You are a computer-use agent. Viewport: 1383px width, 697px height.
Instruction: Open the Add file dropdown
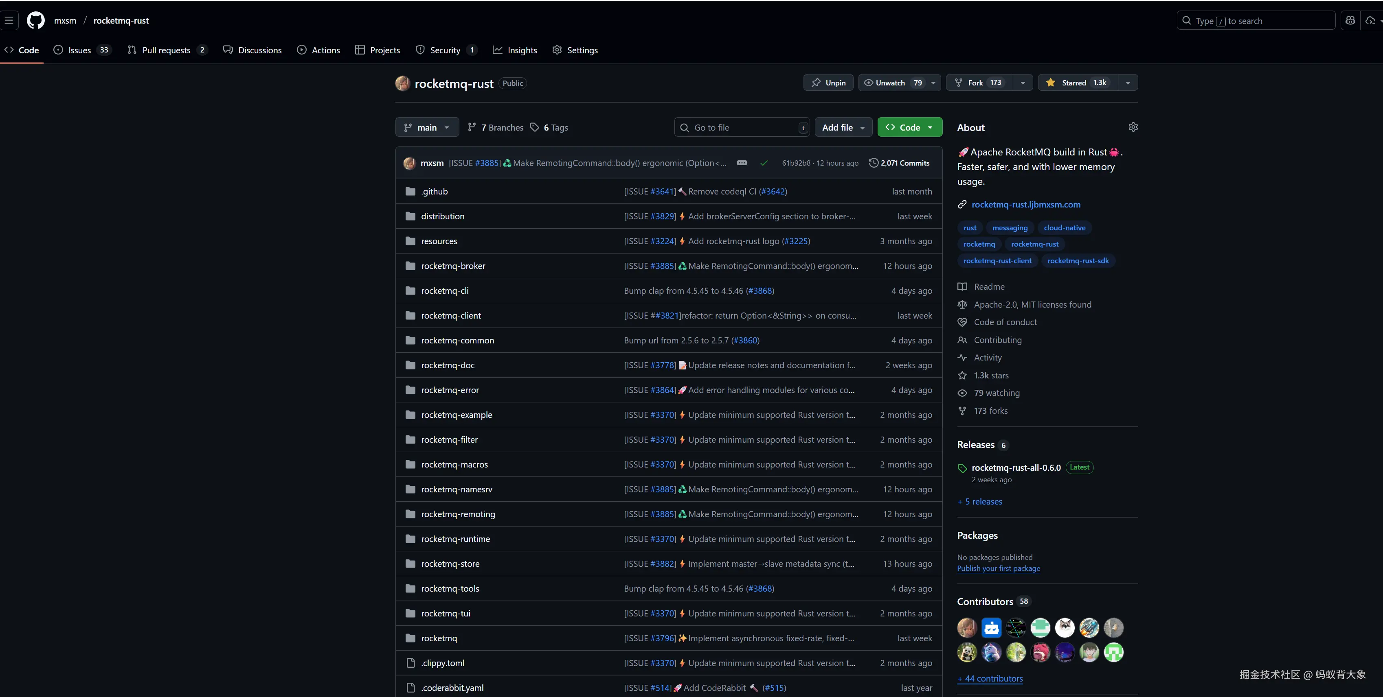(843, 127)
